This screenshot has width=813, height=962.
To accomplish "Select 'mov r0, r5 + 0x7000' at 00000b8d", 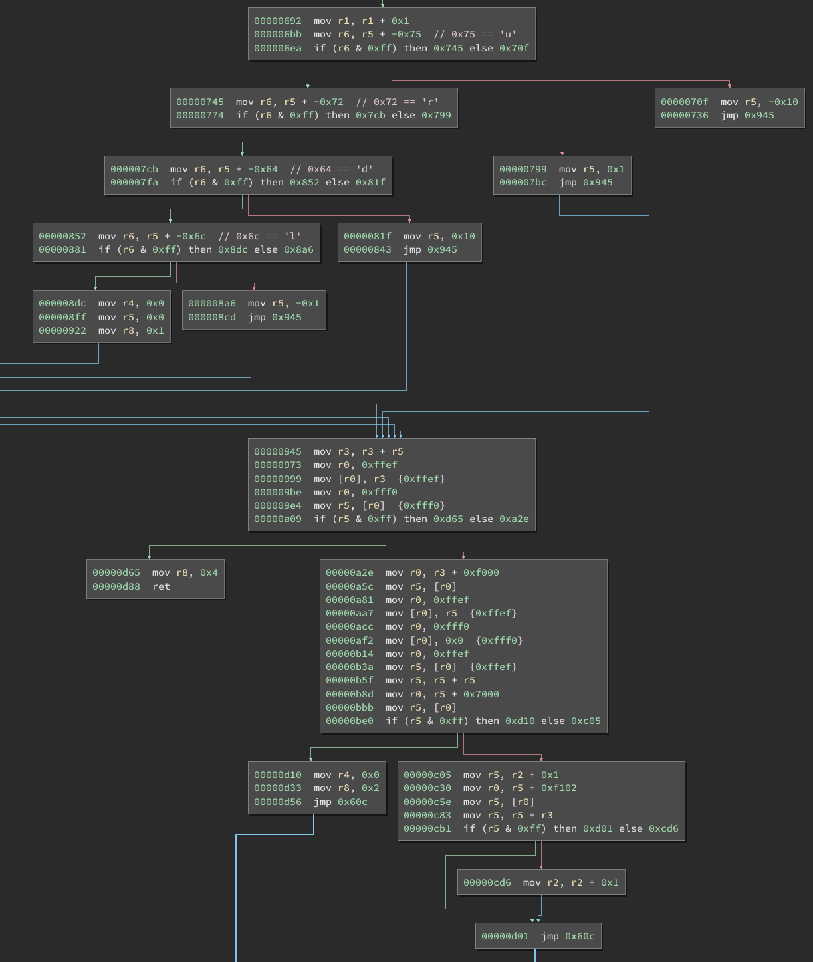I will coord(442,694).
